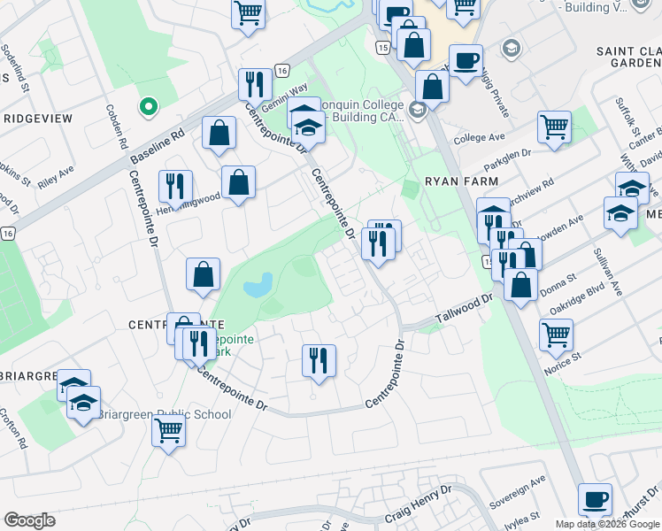Open Algonquin College Building CA place icon
662x531 pixels.
pos(417,111)
